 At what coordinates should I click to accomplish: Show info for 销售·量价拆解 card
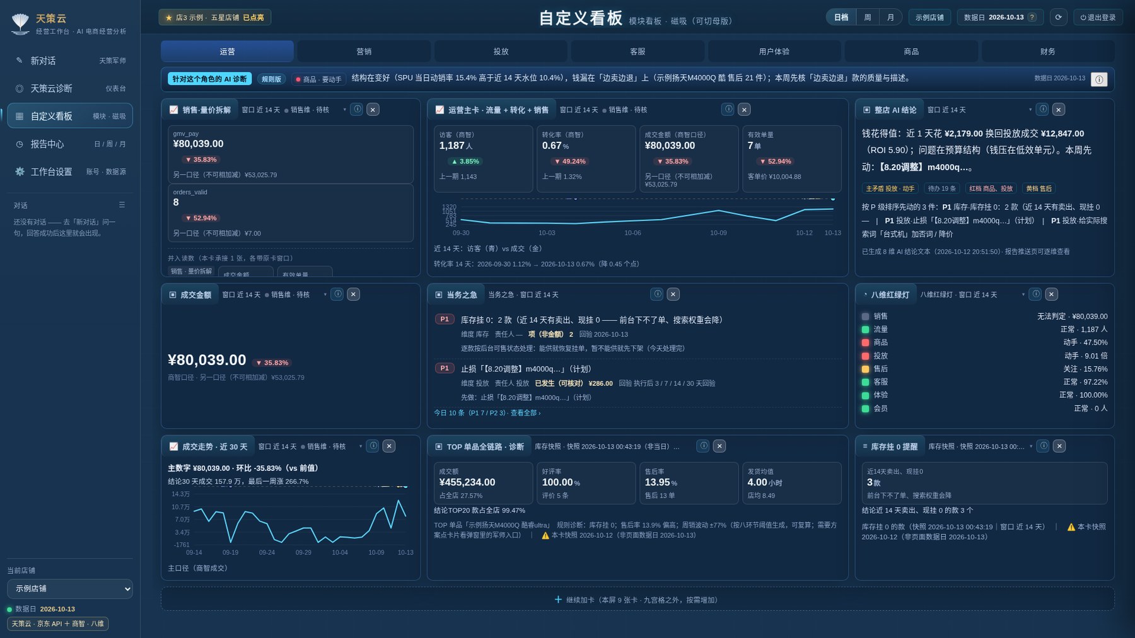pos(357,109)
